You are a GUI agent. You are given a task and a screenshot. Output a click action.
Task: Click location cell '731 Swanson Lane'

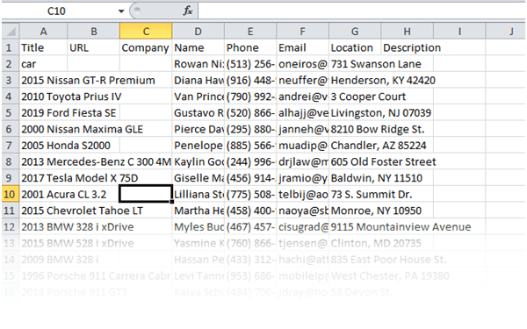coord(376,64)
